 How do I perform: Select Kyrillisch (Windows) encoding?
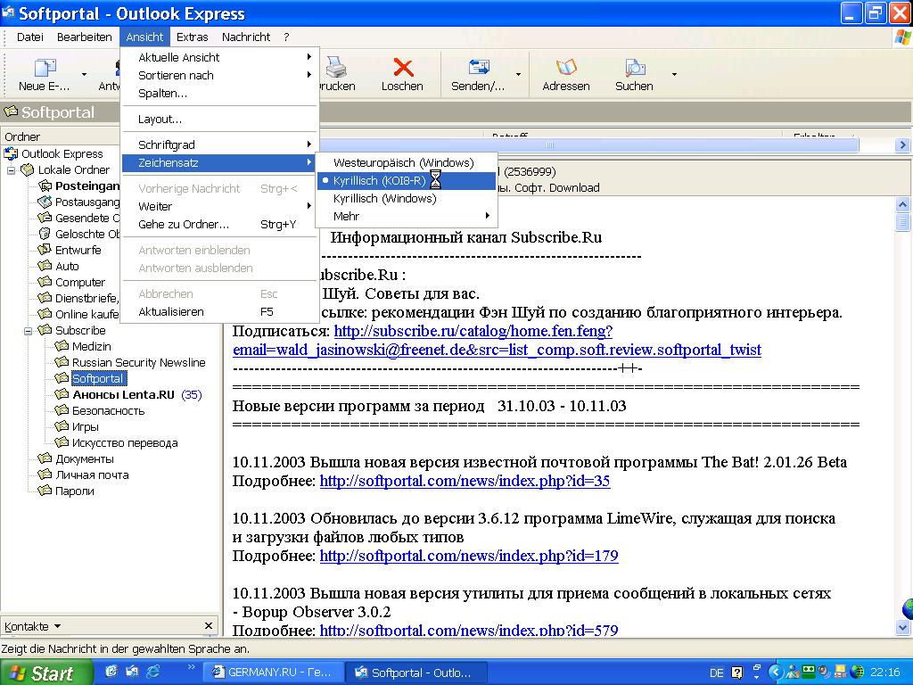coord(407,199)
